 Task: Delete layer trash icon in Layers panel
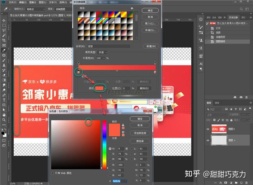tap(246, 183)
